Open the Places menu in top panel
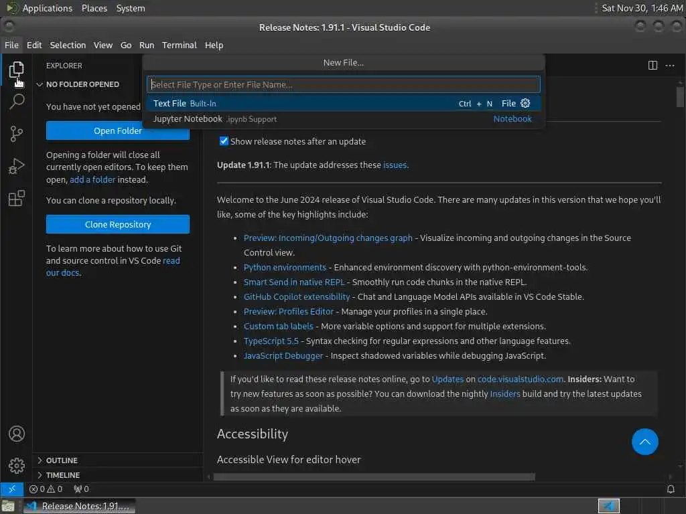Image resolution: width=686 pixels, height=514 pixels. pos(94,8)
